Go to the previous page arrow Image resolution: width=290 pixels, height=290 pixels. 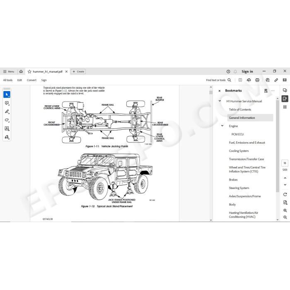coord(285,178)
